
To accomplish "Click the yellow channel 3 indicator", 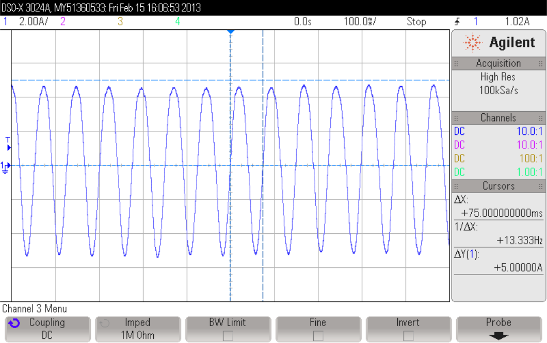I will click(120, 22).
